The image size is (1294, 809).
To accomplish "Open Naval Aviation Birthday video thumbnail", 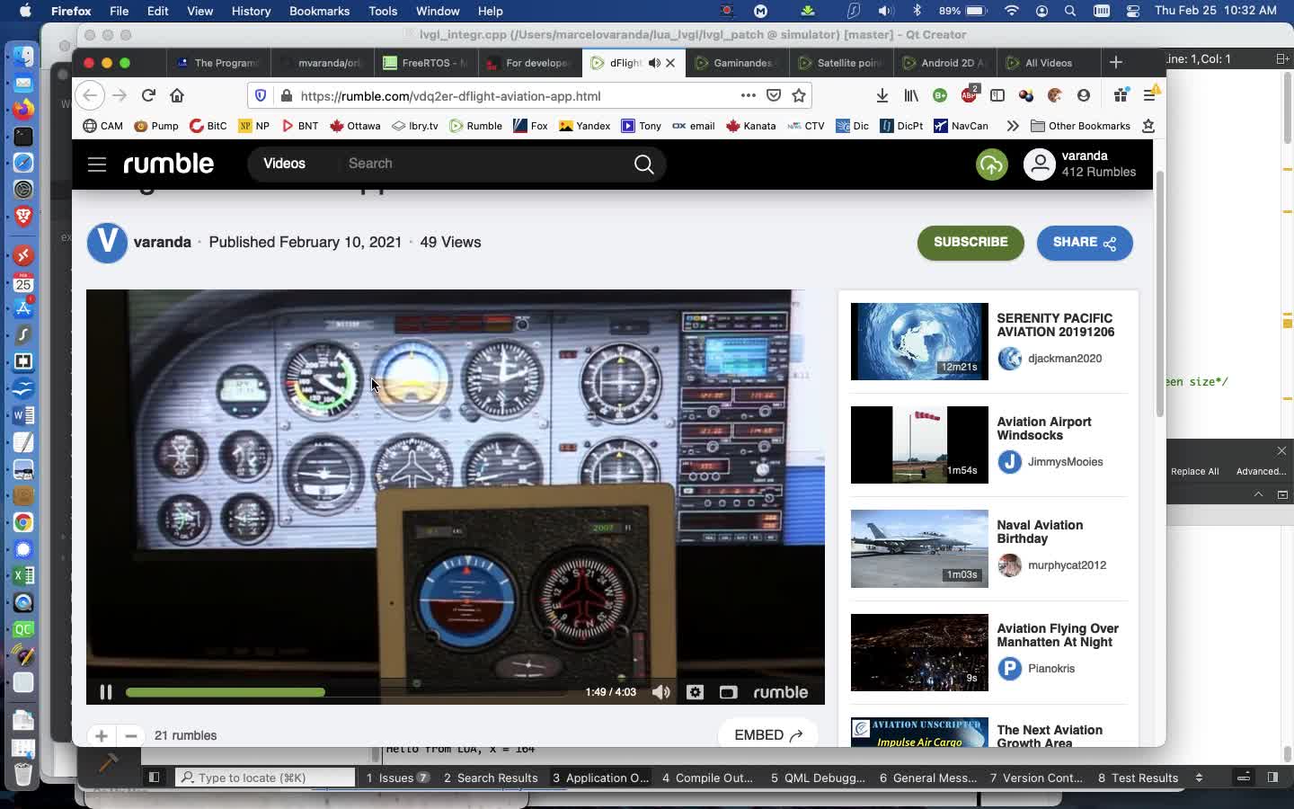I will point(919,548).
